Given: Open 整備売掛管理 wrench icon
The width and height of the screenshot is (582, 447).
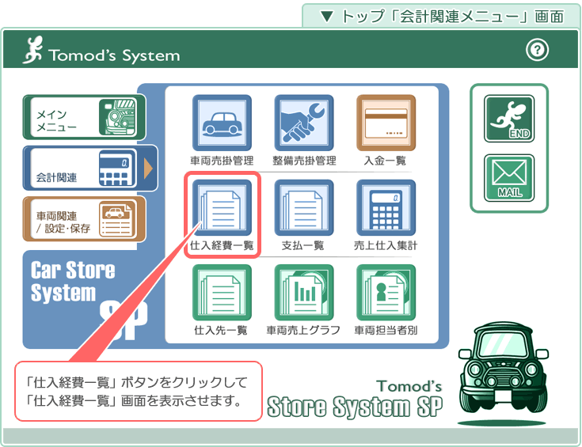Looking at the screenshot, I should click(x=304, y=123).
